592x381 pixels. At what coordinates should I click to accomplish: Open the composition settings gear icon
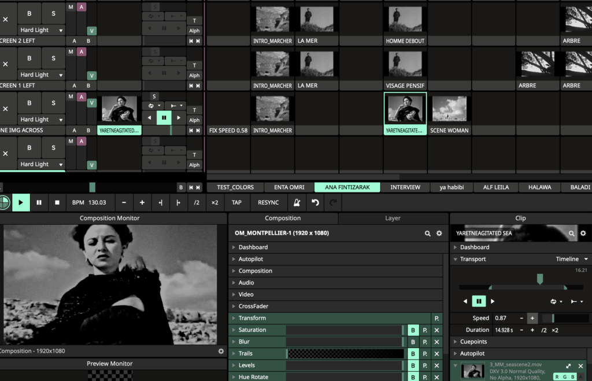click(439, 234)
